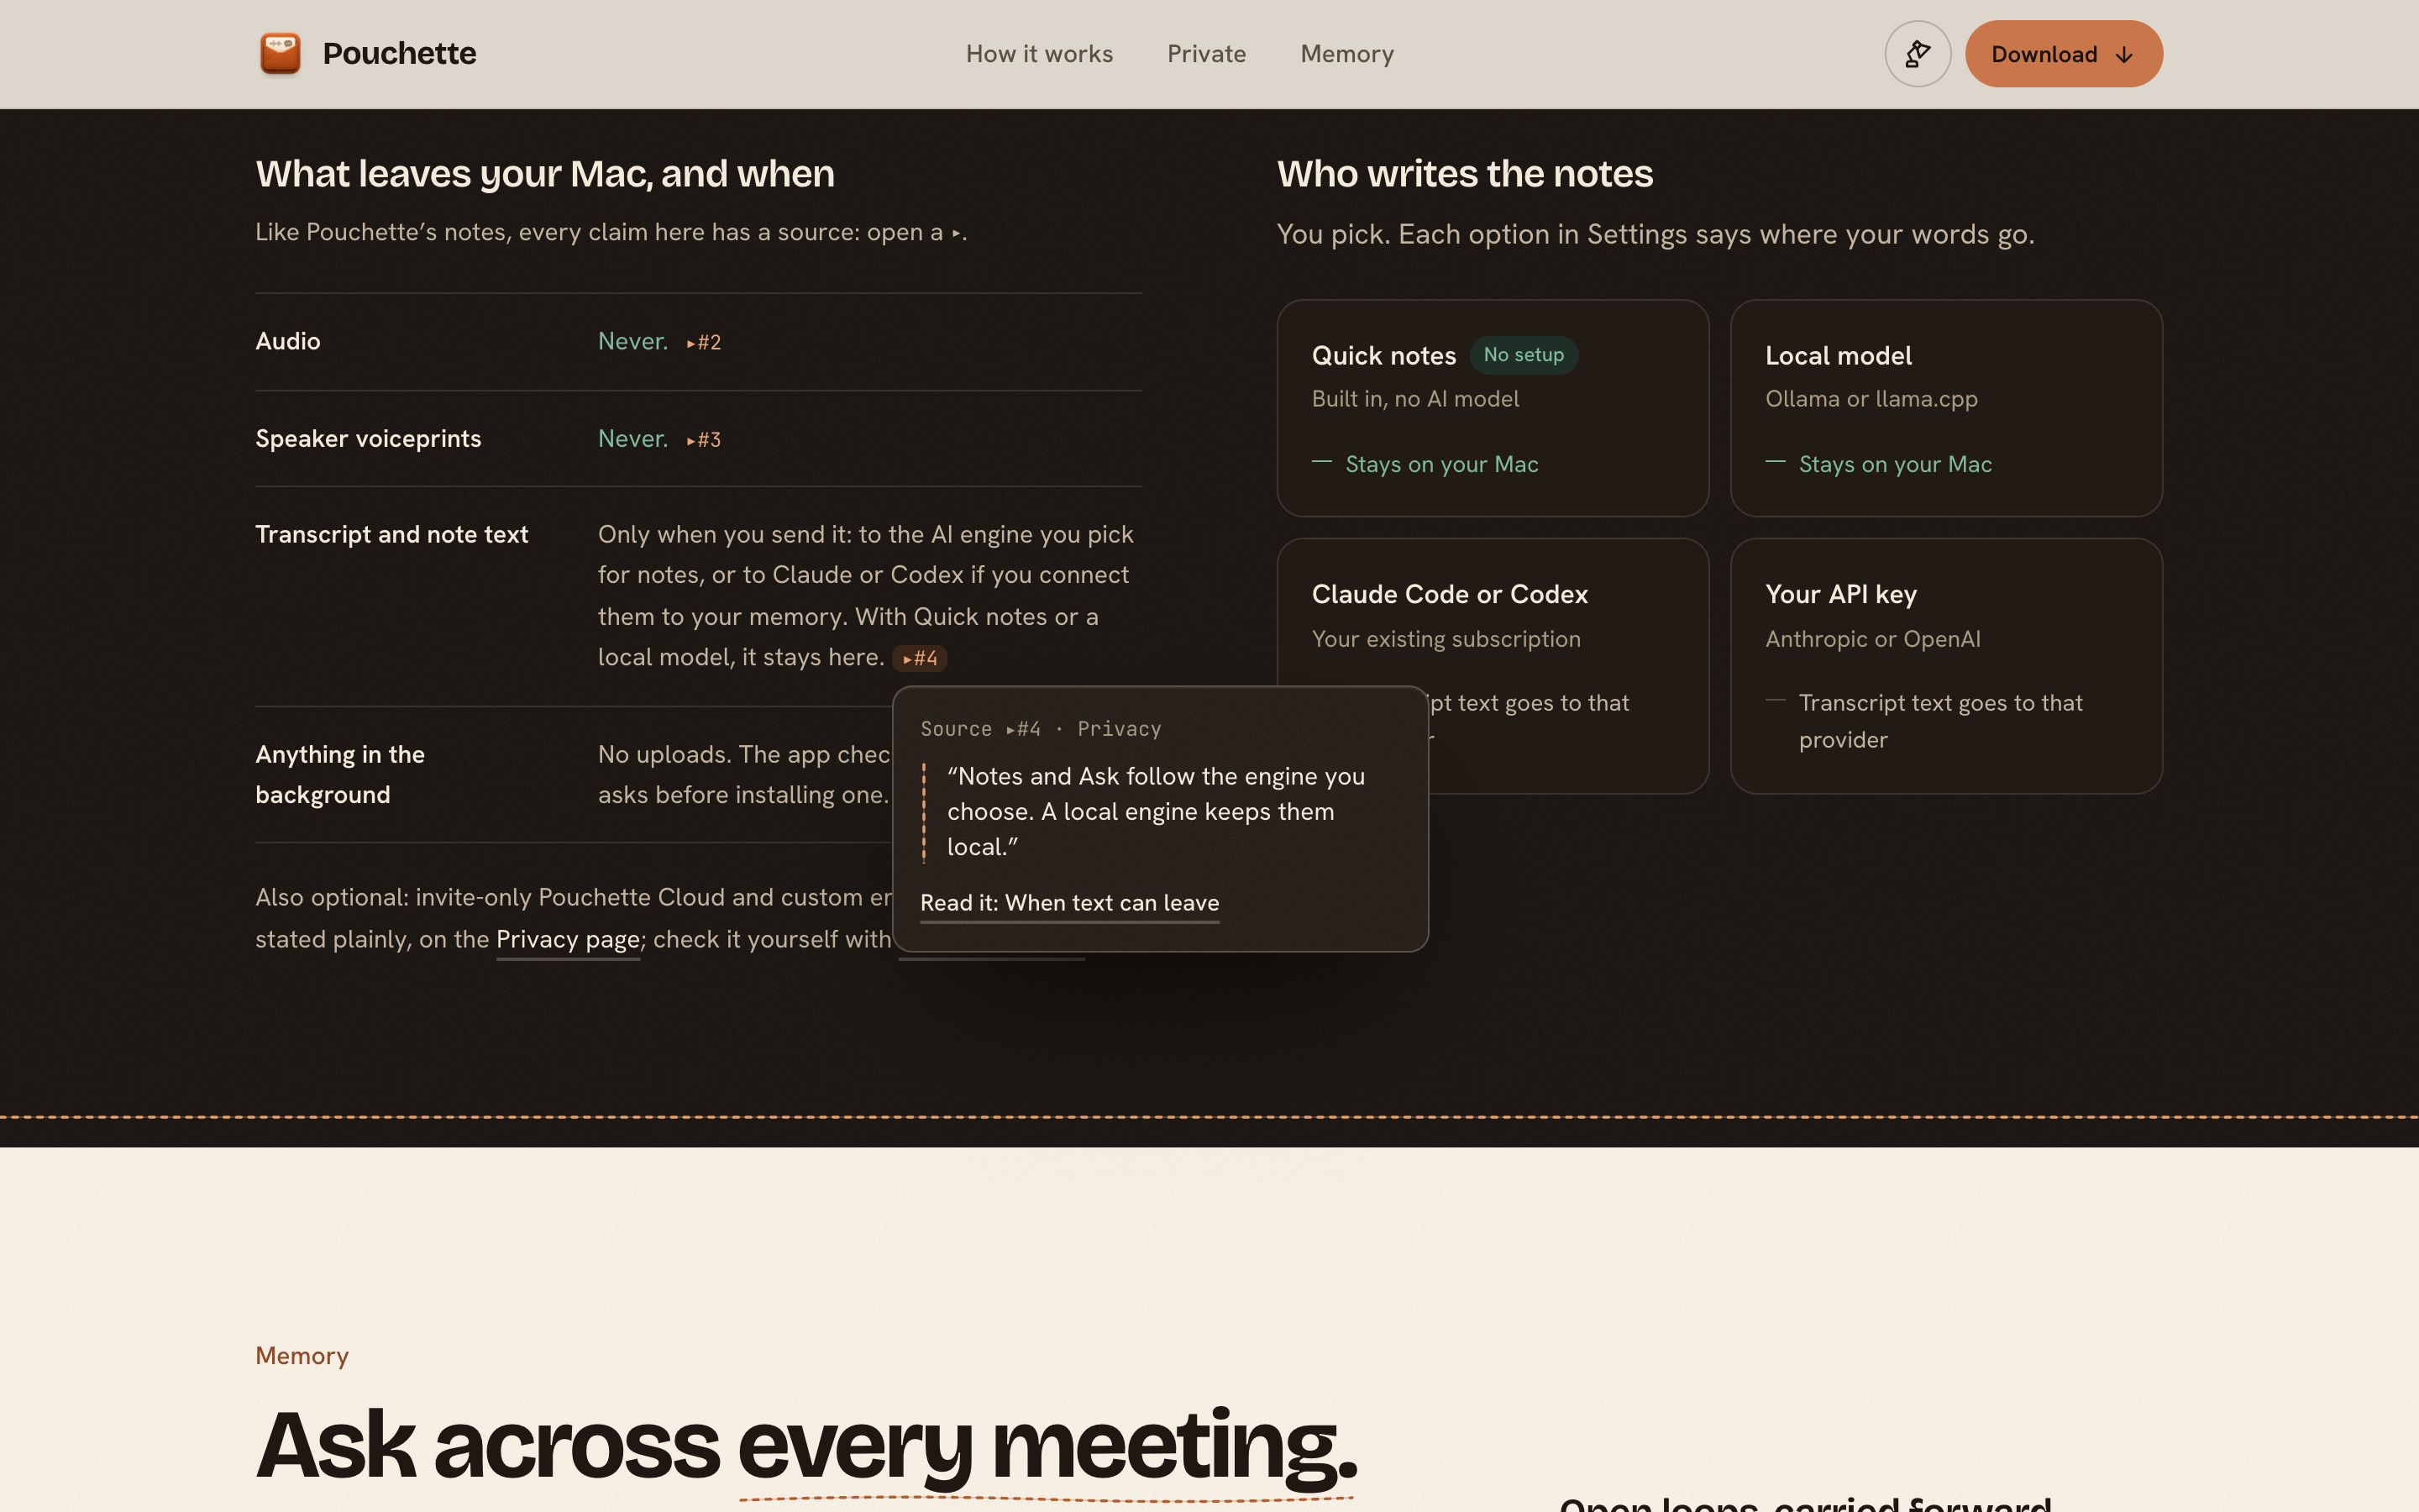
Task: Click 'Never.' in the Speaker voiceprints row
Action: pos(632,438)
